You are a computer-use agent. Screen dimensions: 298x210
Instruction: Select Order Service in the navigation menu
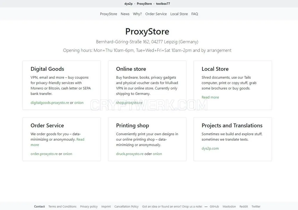coord(156,14)
